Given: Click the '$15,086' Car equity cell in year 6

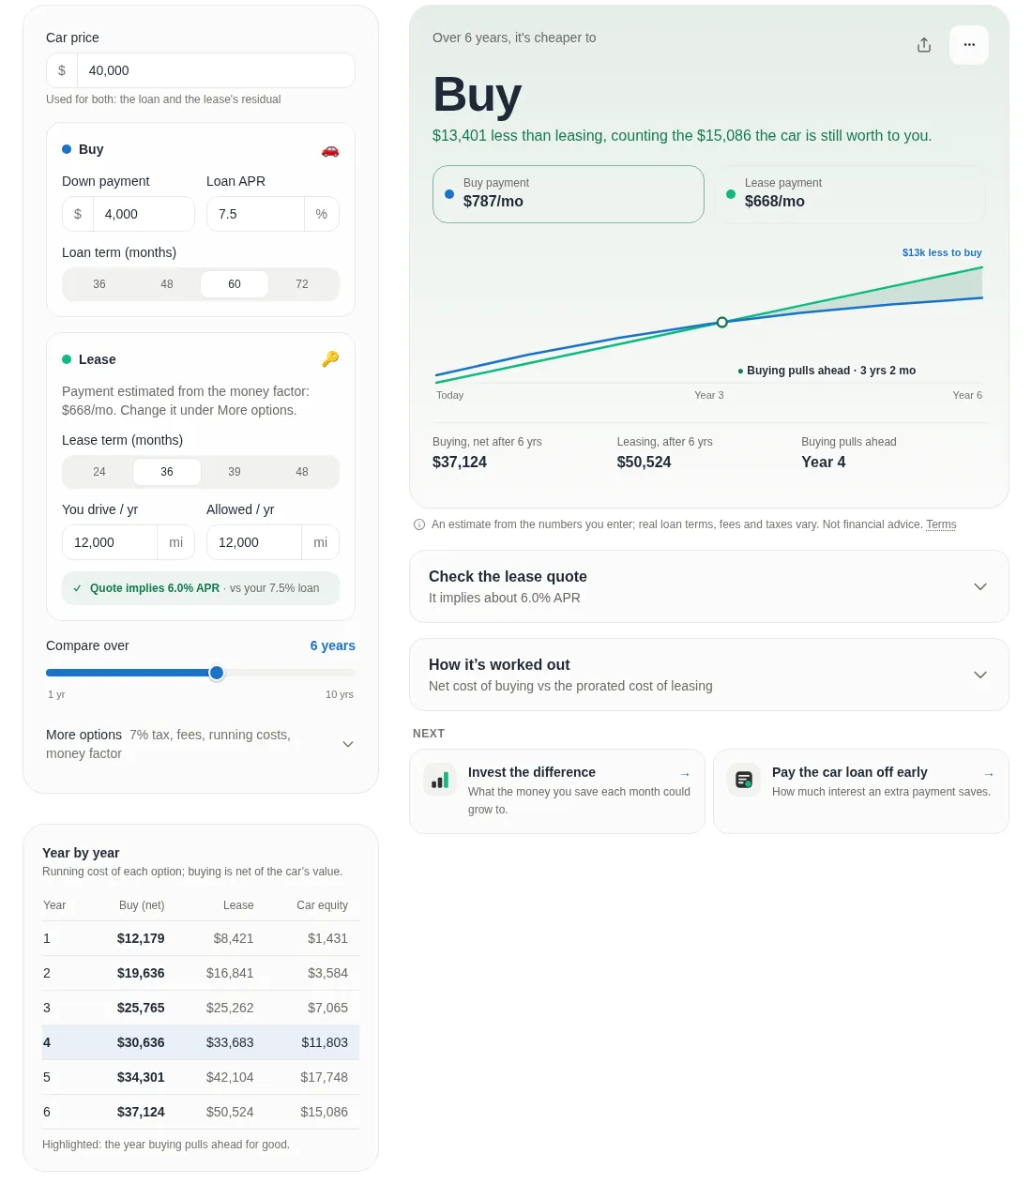Looking at the screenshot, I should [324, 1112].
